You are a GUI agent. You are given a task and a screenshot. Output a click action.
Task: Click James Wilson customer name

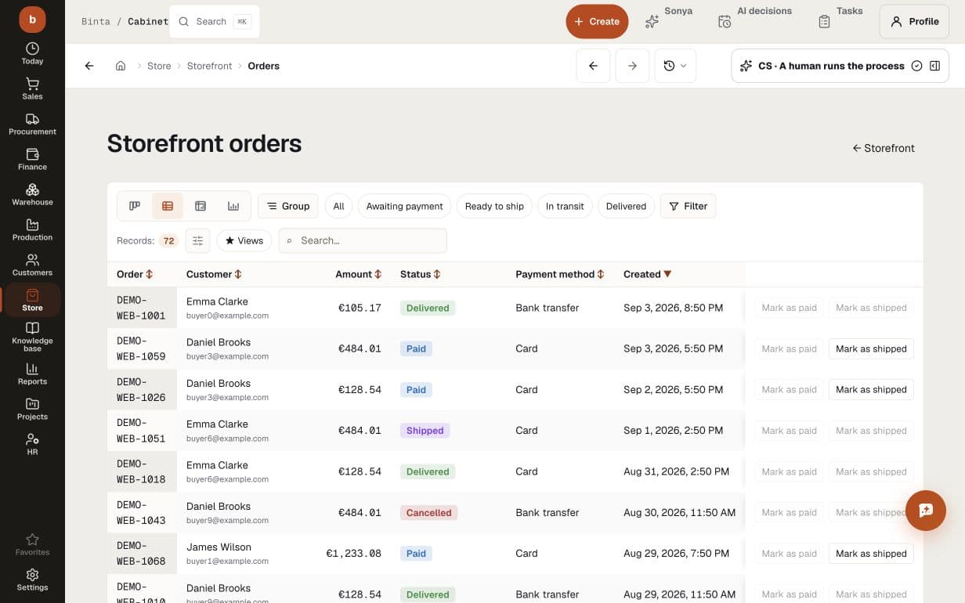click(219, 547)
